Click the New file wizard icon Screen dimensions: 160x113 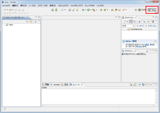[x=5, y=10]
